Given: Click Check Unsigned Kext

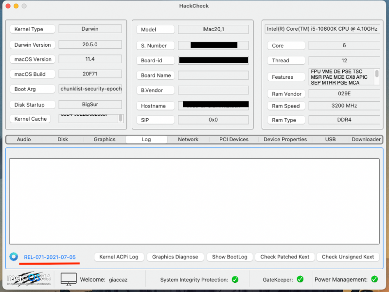Looking at the screenshot, I should pyautogui.click(x=348, y=257).
